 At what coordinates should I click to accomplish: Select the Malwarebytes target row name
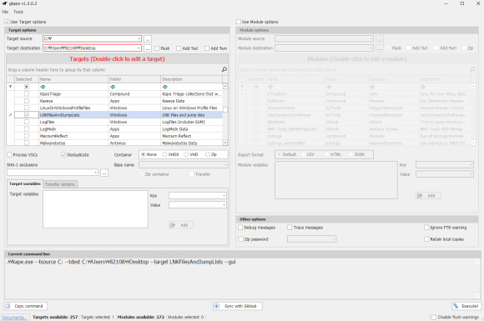[x=53, y=143]
